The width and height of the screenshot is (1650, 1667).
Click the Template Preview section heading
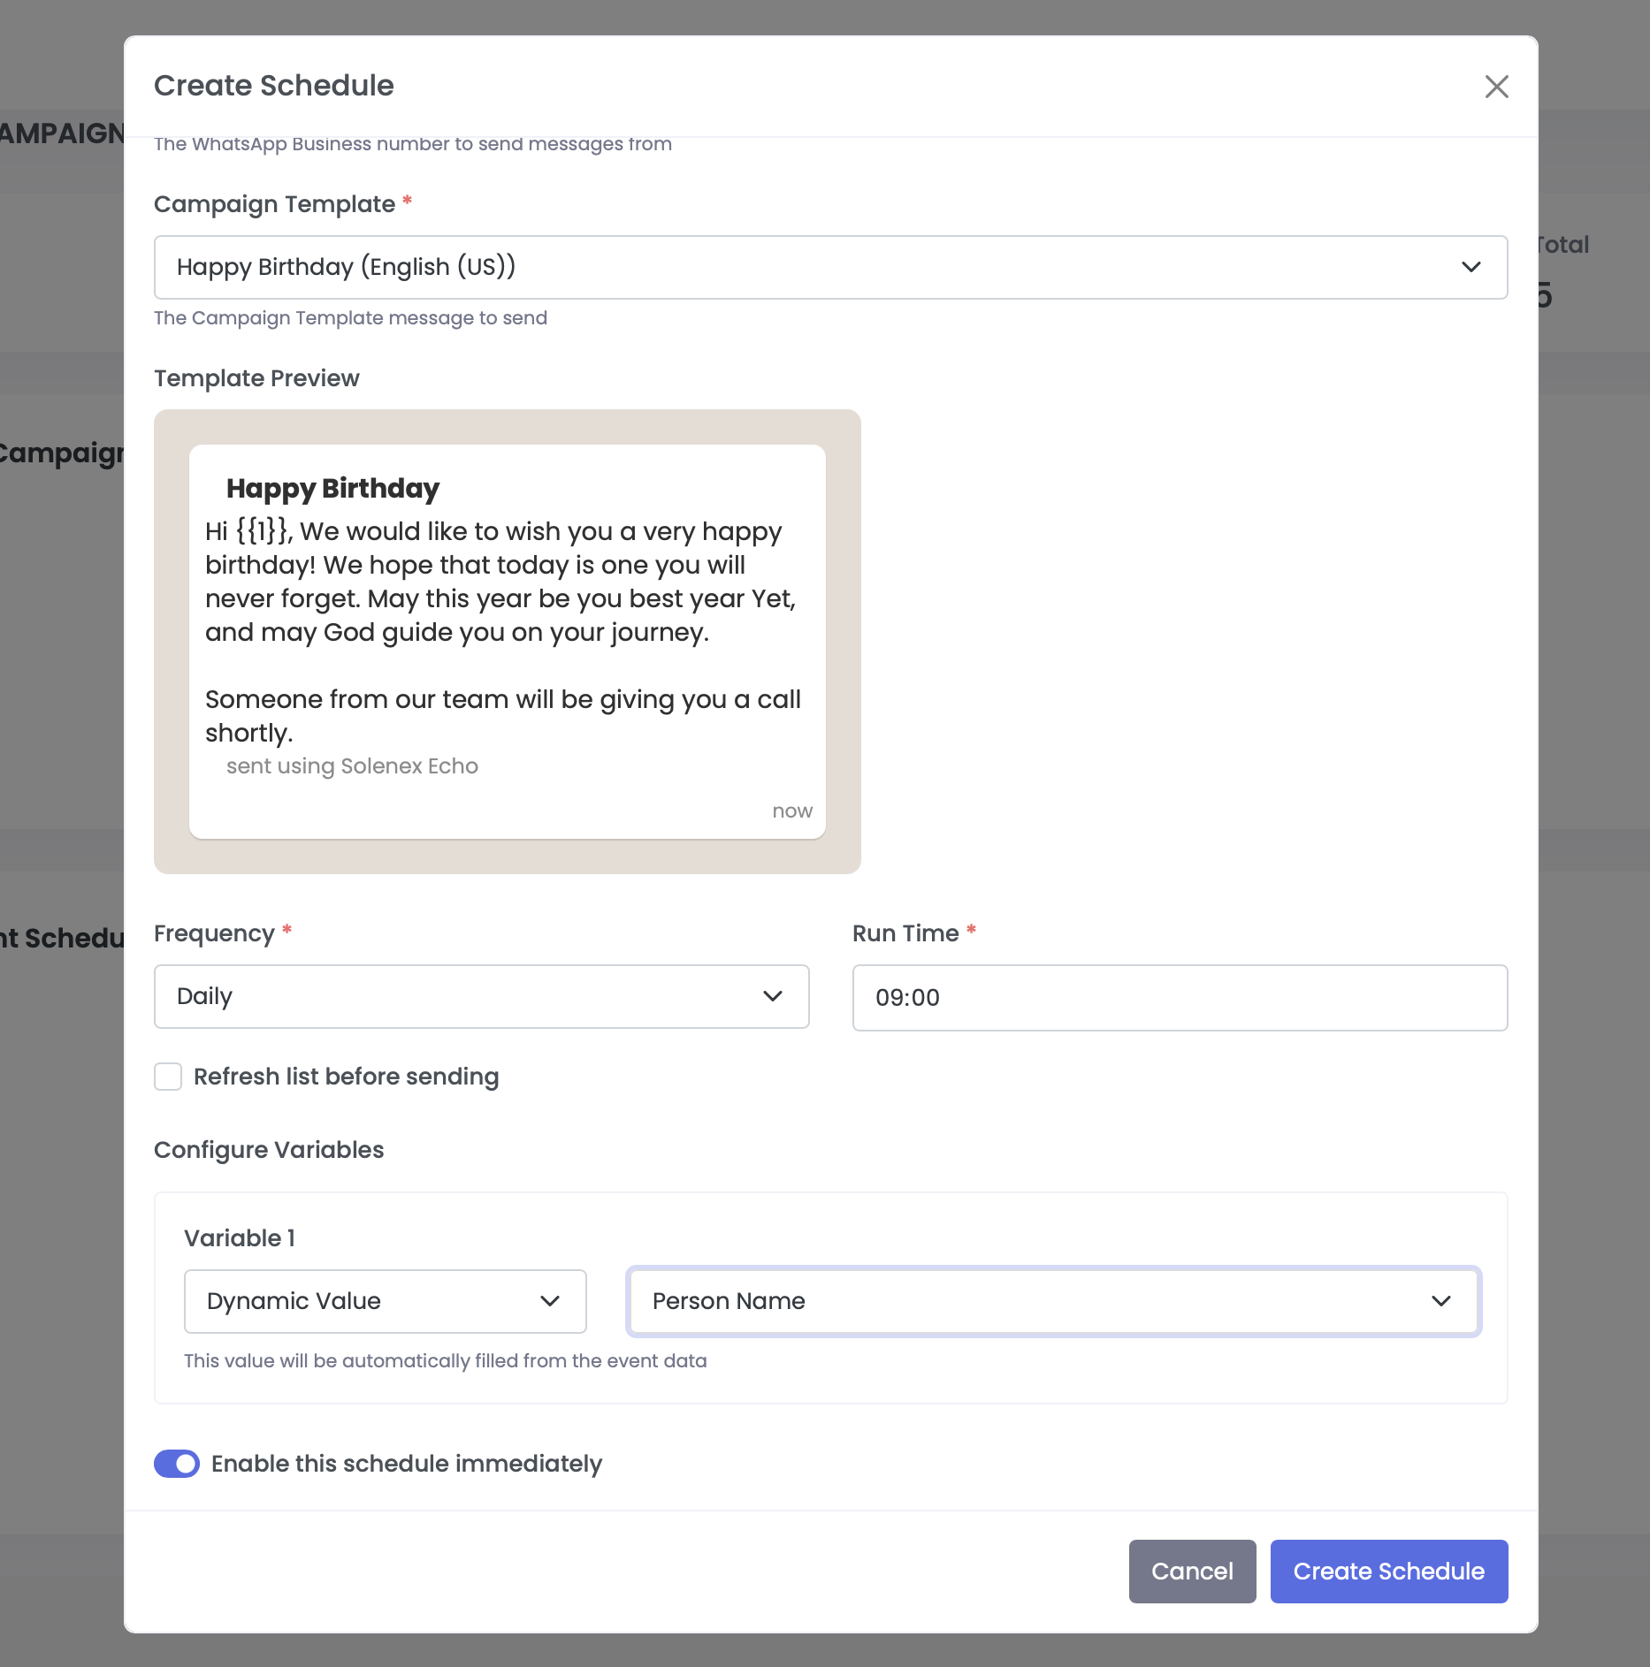click(256, 378)
